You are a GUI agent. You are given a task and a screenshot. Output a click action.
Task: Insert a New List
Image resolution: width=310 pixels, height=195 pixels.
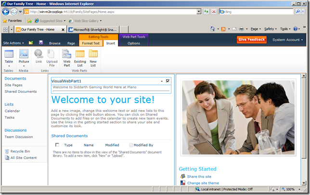pos(93,54)
